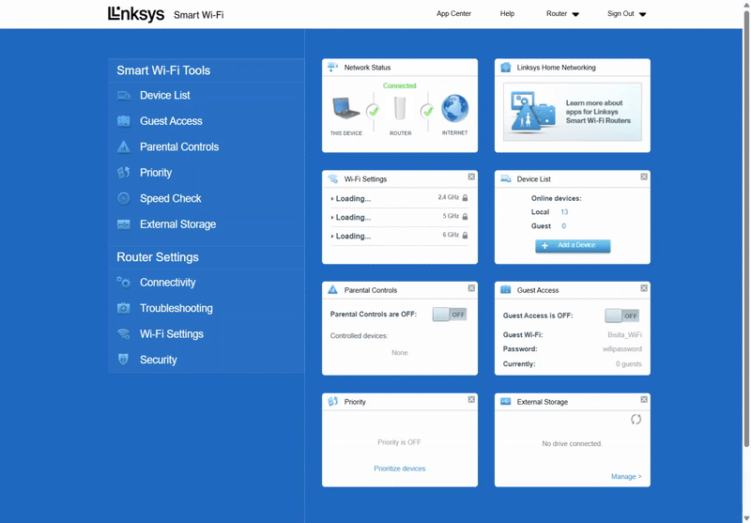Image resolution: width=751 pixels, height=523 pixels.
Task: Close the External Storage widget
Action: pyautogui.click(x=644, y=399)
